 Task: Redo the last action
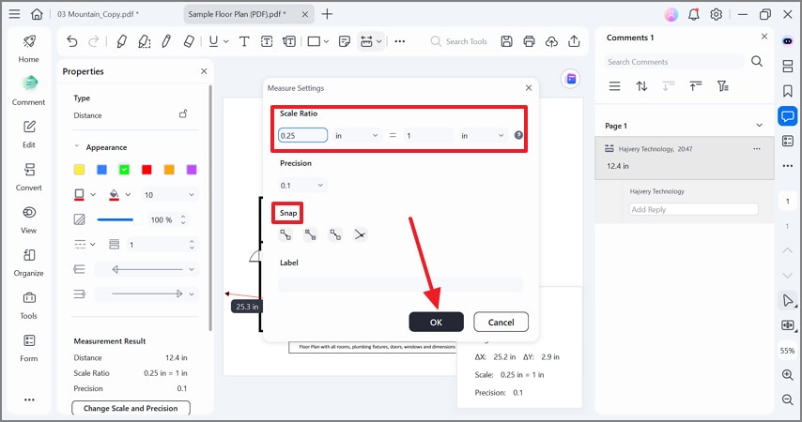point(94,41)
